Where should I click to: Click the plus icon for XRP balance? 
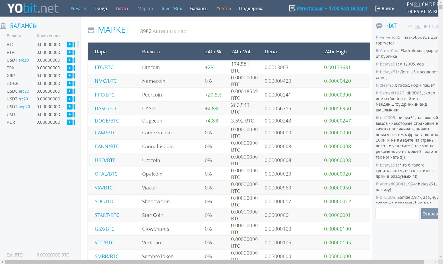click(69, 76)
